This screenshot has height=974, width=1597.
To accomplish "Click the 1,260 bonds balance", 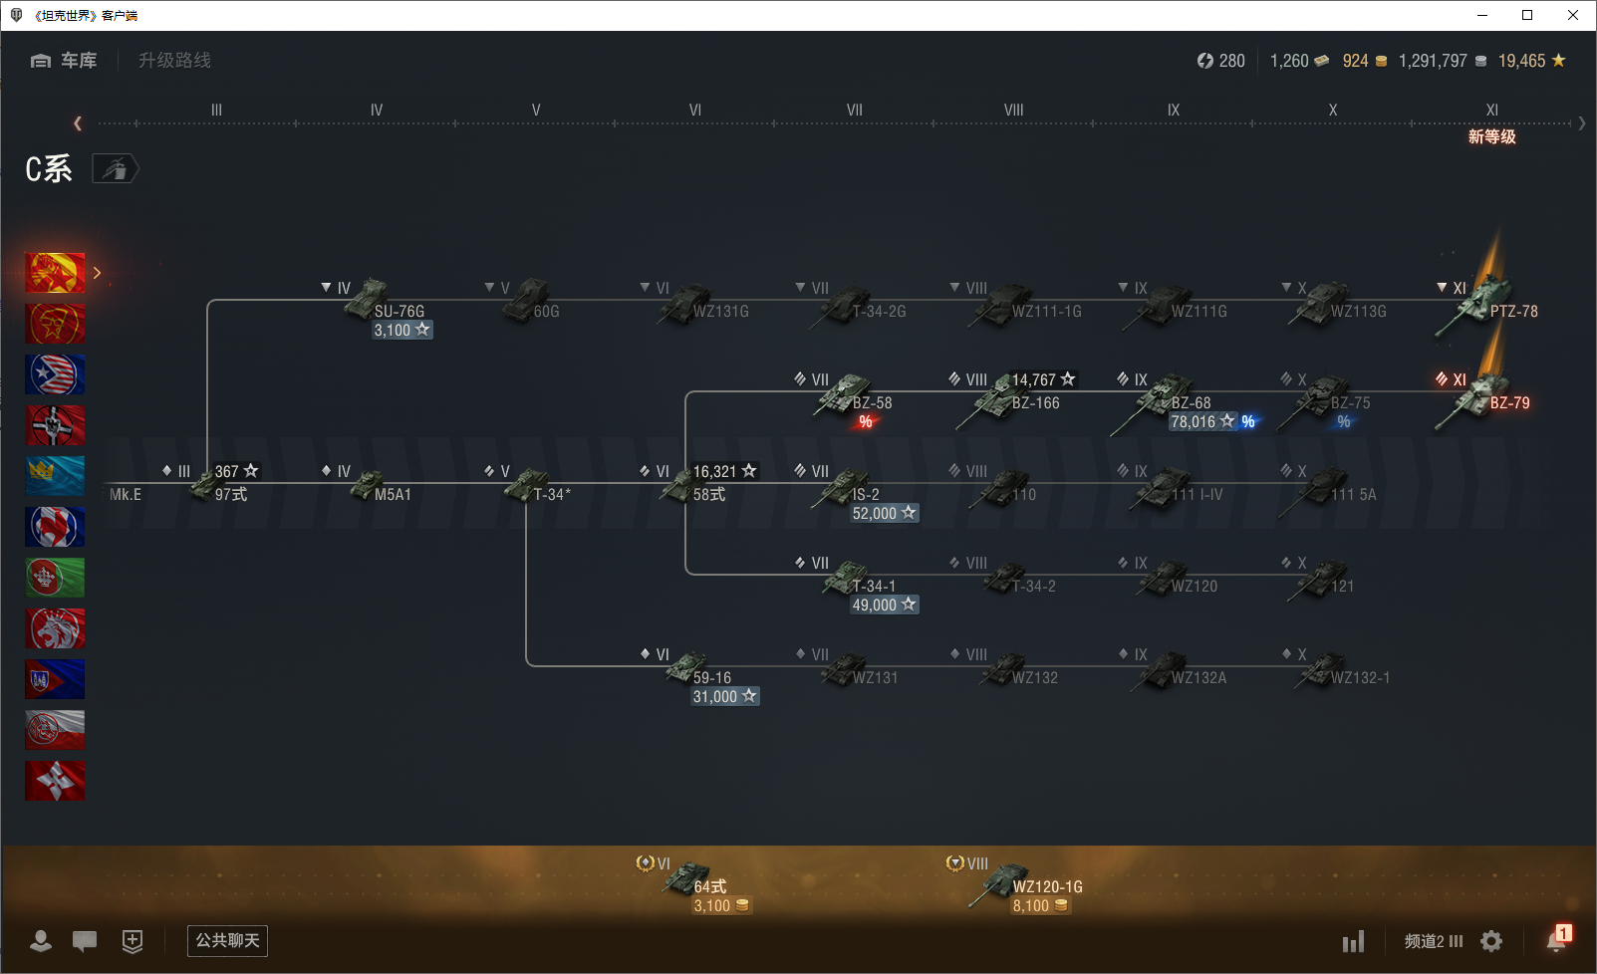I will (x=1299, y=61).
